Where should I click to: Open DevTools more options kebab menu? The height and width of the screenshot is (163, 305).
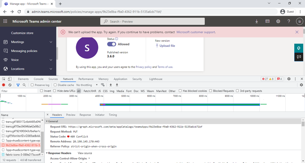click(295, 79)
